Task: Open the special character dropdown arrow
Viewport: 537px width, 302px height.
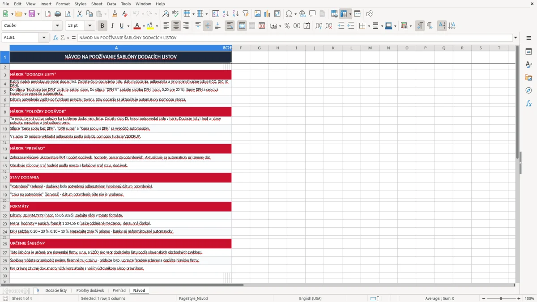Action: tap(296, 14)
